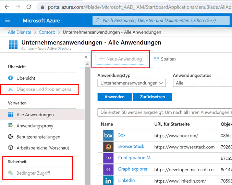Expand the Anwendungsstatus dropdown showing Alle
The image size is (232, 185).
[203, 83]
